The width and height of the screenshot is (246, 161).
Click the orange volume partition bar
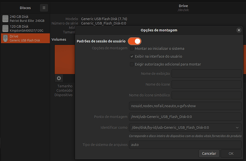pos(64,59)
